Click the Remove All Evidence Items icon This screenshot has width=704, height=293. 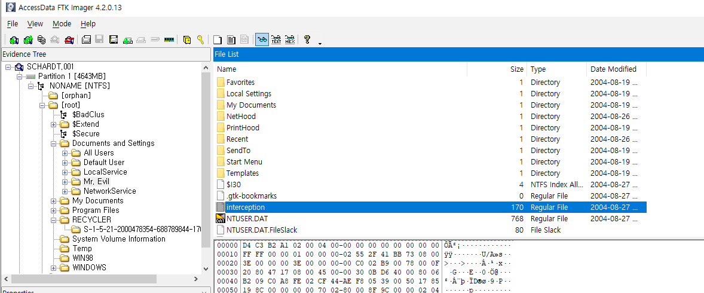click(x=69, y=39)
